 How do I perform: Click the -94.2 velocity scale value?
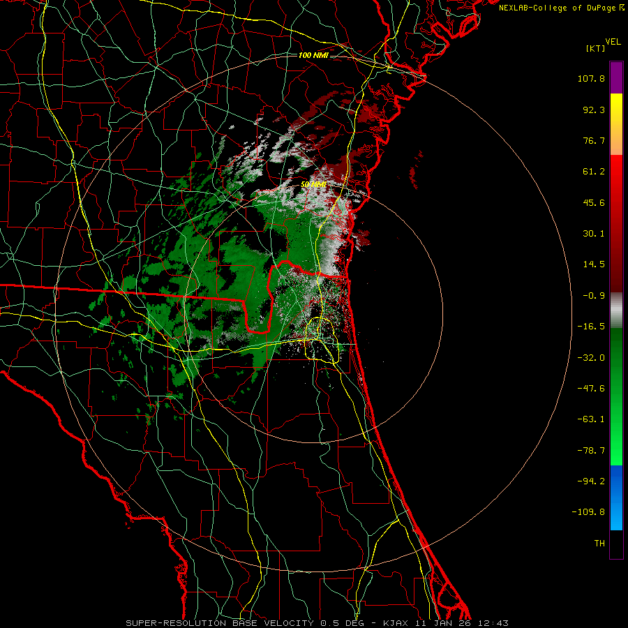(x=591, y=481)
